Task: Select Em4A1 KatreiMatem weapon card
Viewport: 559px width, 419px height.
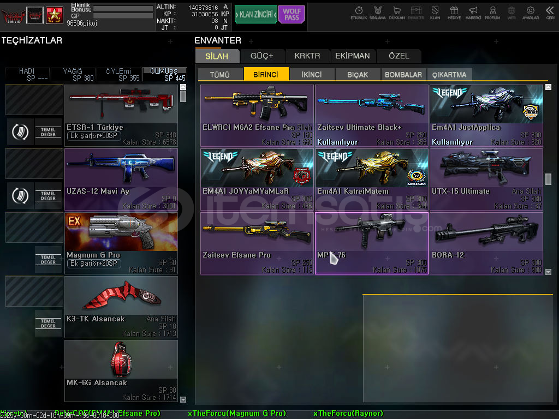Action: tap(372, 179)
